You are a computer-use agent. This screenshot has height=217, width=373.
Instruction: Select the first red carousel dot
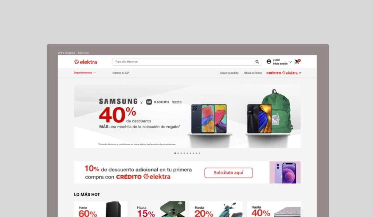[x=175, y=153]
